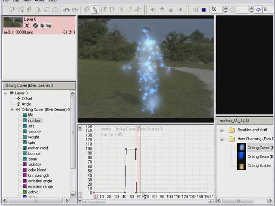Expand the Sparkles and stuff folder
The height and width of the screenshot is (206, 275).
point(222,130)
